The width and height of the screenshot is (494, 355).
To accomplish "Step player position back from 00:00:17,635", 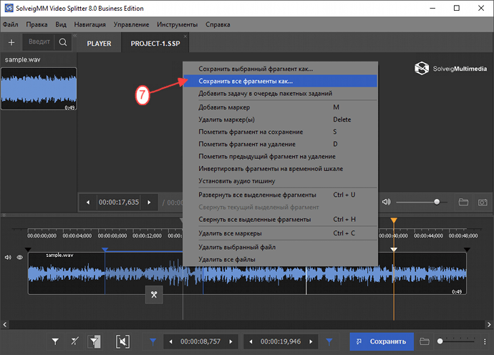I will pos(88,203).
